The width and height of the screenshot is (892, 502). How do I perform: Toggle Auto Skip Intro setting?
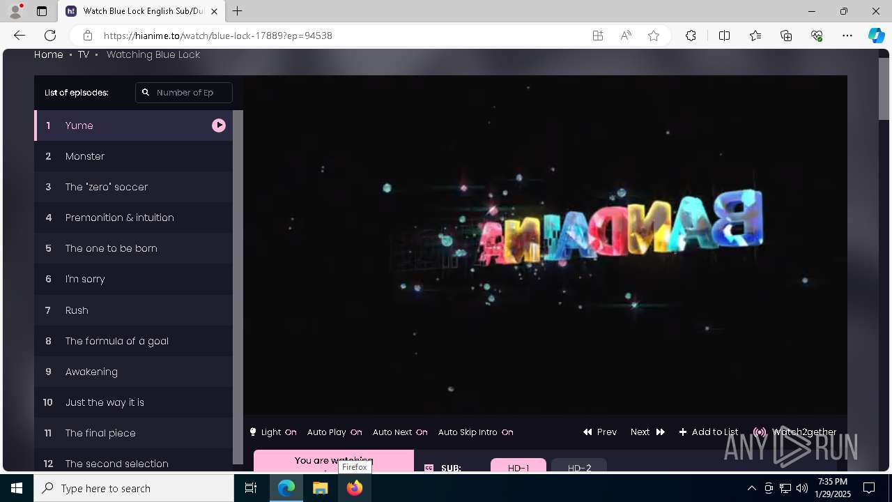pyautogui.click(x=476, y=432)
